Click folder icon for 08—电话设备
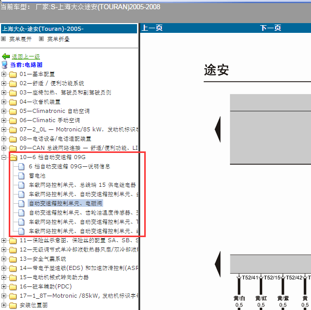 (13, 139)
